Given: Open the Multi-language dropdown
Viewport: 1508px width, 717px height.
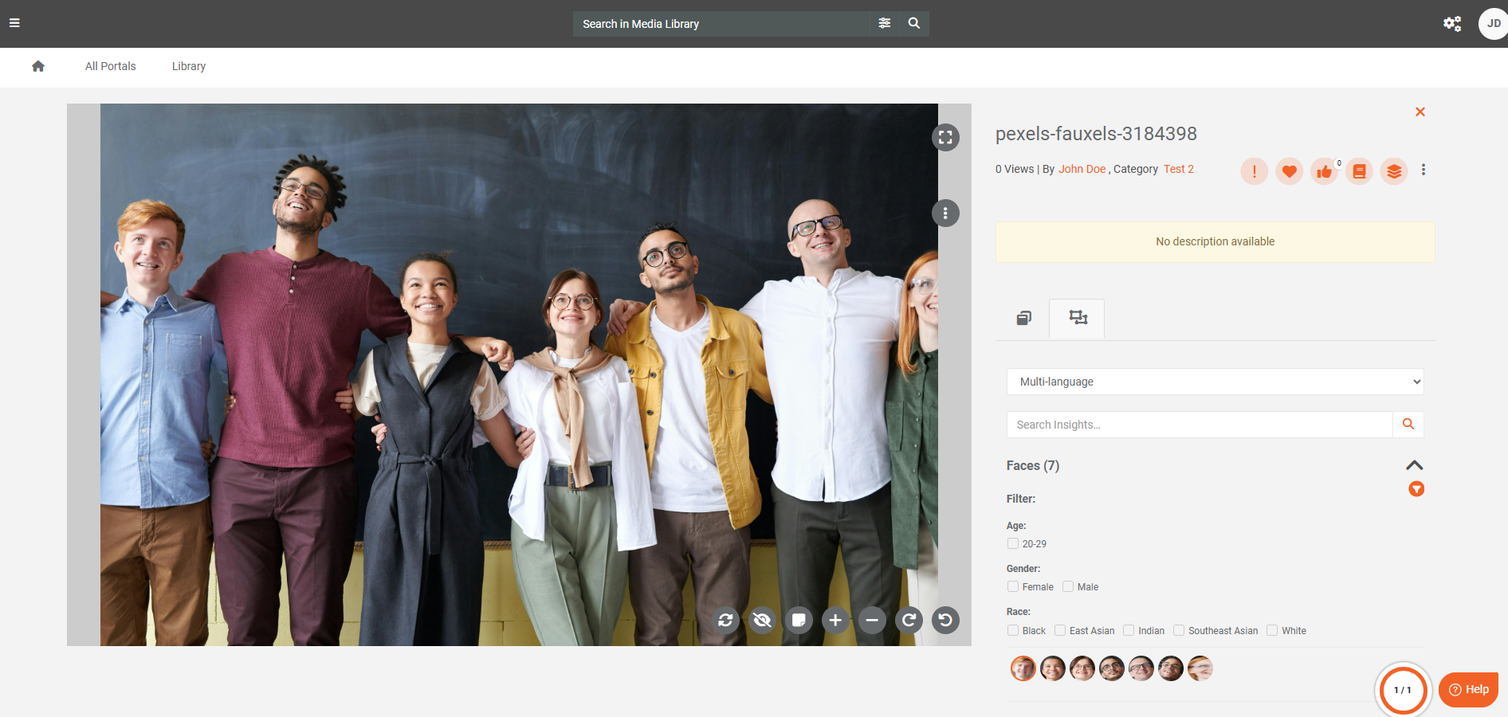Looking at the screenshot, I should click(1215, 382).
